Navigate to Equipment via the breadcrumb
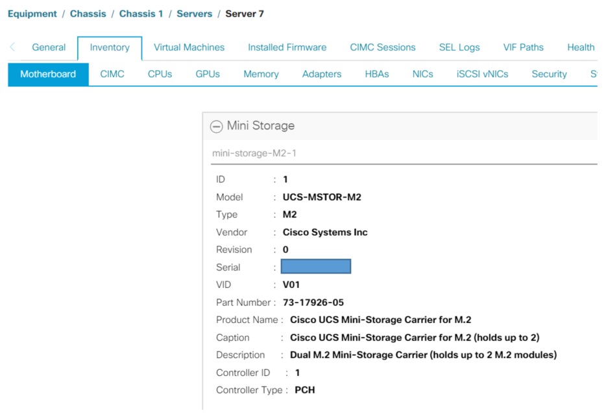Image resolution: width=606 pixels, height=413 pixels. coord(32,13)
